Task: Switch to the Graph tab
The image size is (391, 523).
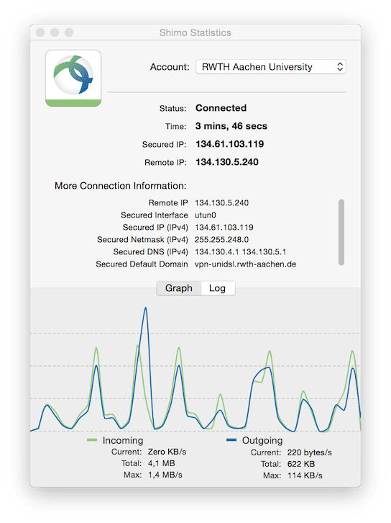Action: pos(179,288)
